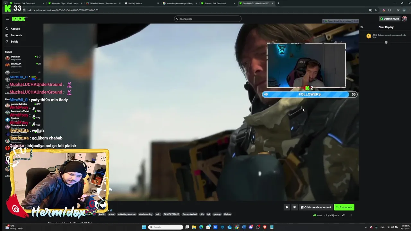This screenshot has height=231, width=411.
Task: Open Suivis in the sidebar
Action: (14, 42)
